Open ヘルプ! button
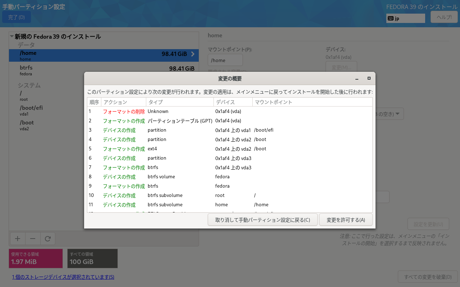Screen dimensions: 460x287 point(444,17)
